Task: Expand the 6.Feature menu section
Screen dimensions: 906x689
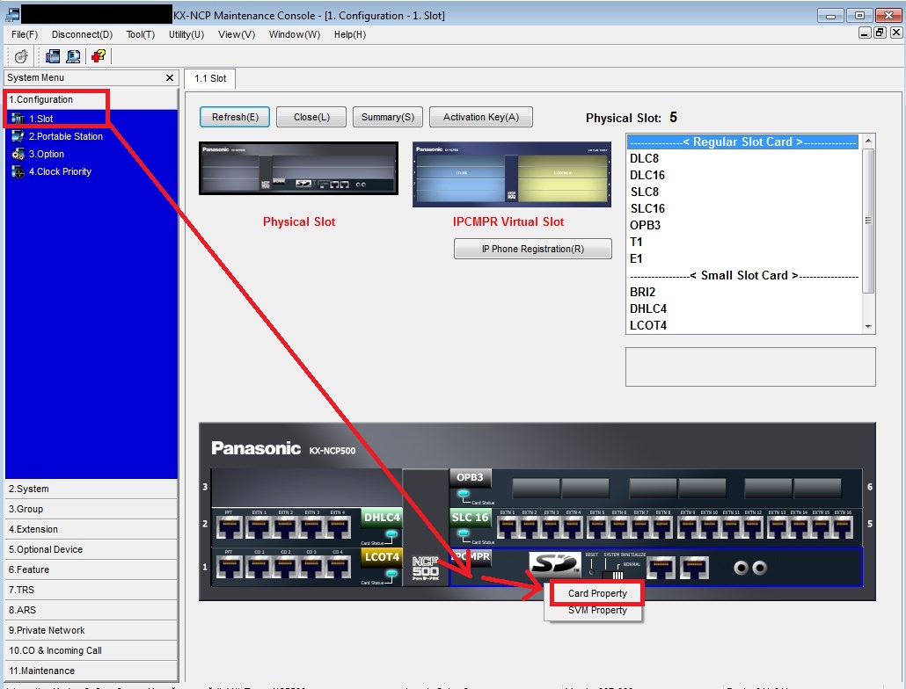Action: tap(91, 569)
